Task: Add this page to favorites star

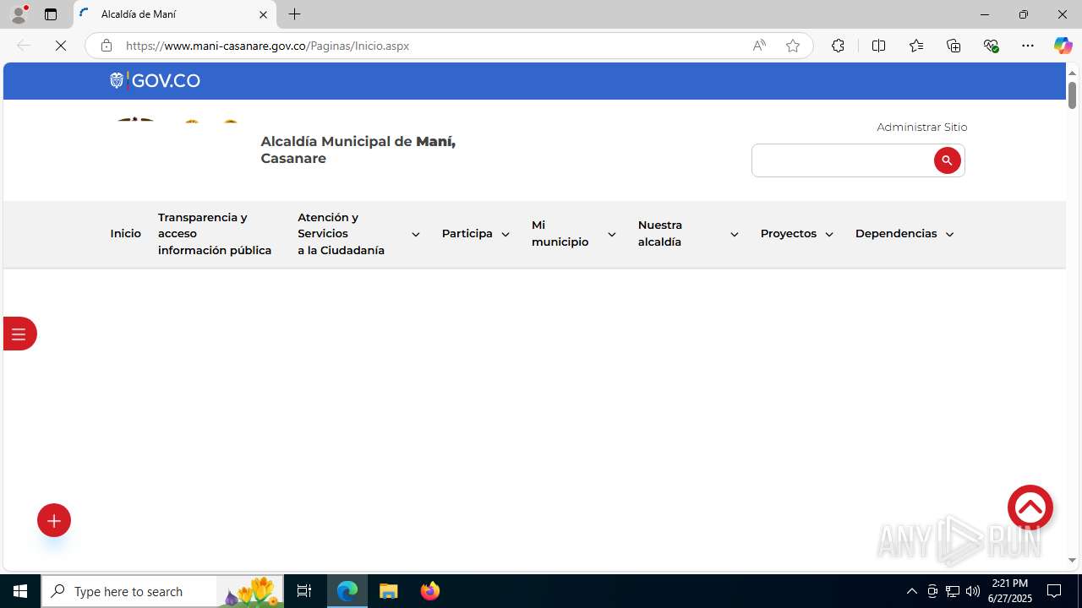Action: (793, 46)
